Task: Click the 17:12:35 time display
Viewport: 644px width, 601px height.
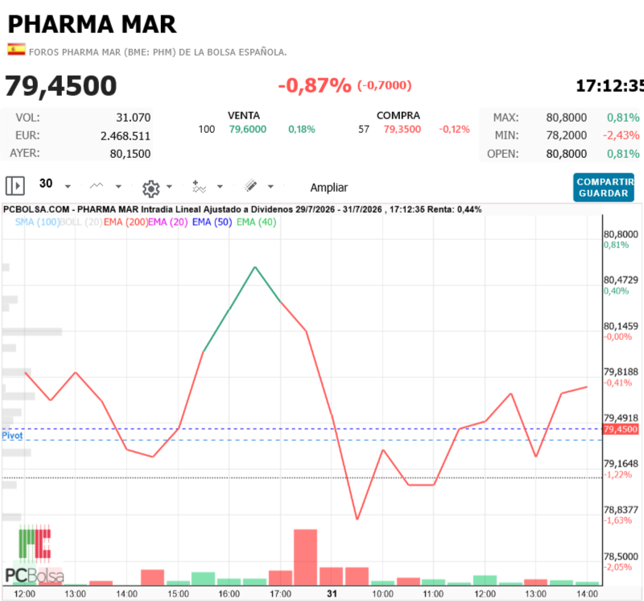Action: [x=609, y=86]
